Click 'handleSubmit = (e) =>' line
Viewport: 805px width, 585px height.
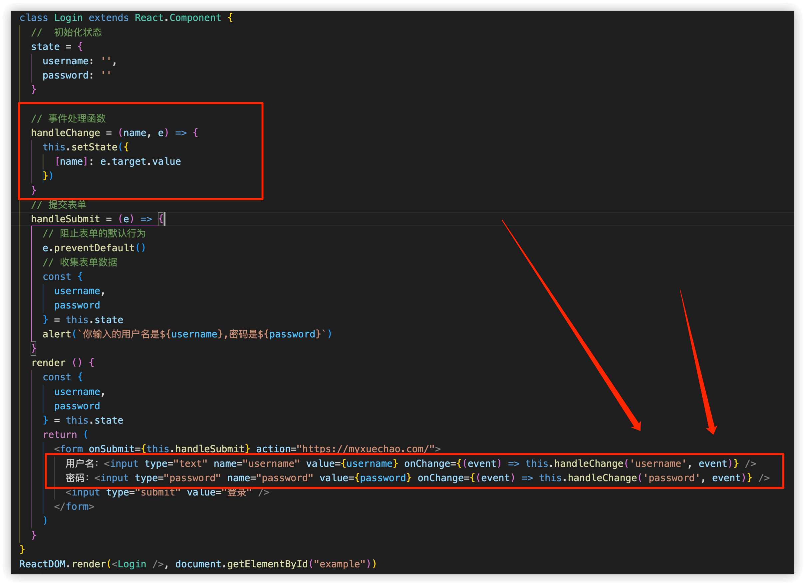point(97,219)
